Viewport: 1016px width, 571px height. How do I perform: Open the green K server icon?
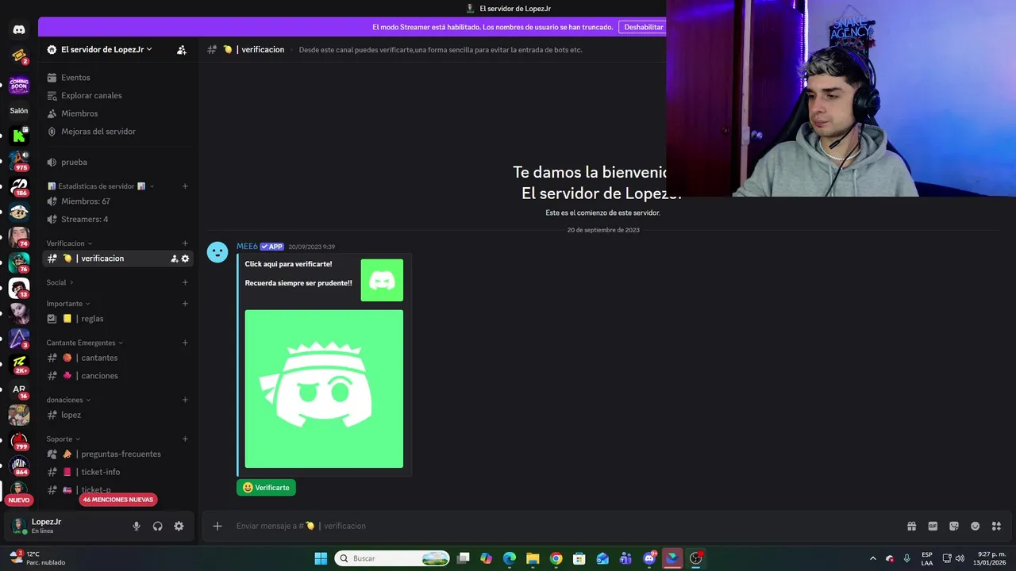(19, 136)
